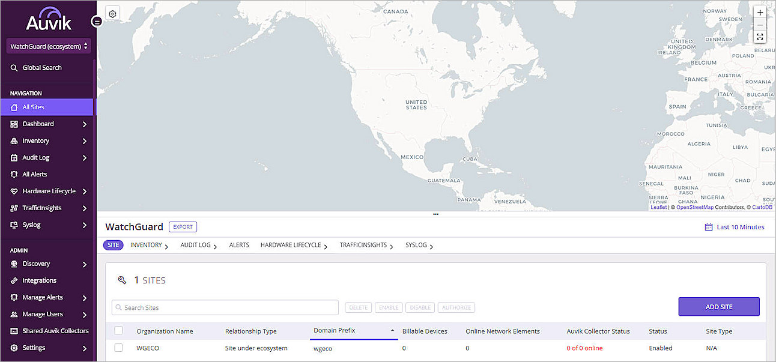Screen dimensions: 776x362
Task: Select the TrafficInsights sidebar icon
Action: pos(13,208)
